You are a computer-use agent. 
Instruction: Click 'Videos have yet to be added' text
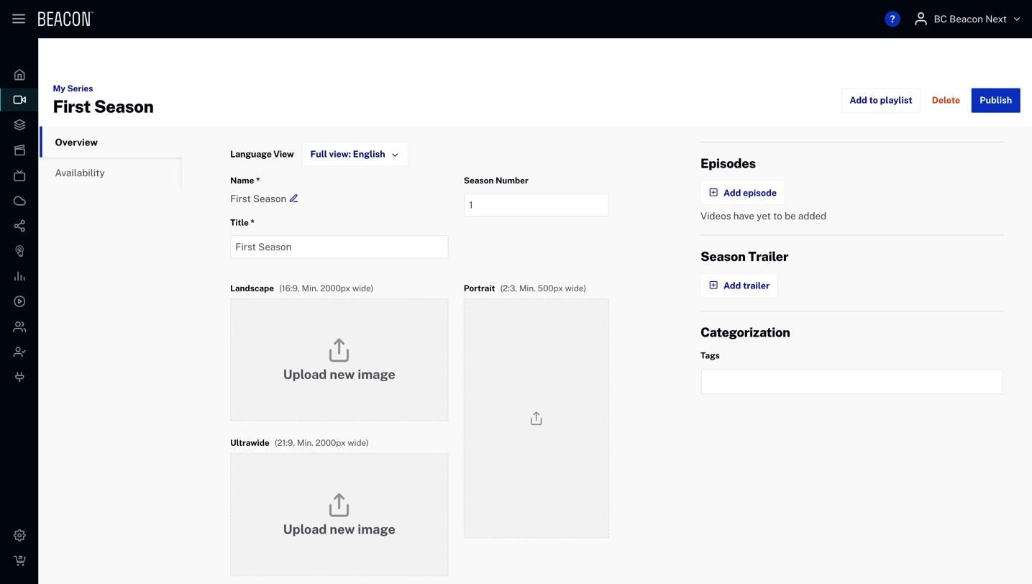pyautogui.click(x=763, y=216)
